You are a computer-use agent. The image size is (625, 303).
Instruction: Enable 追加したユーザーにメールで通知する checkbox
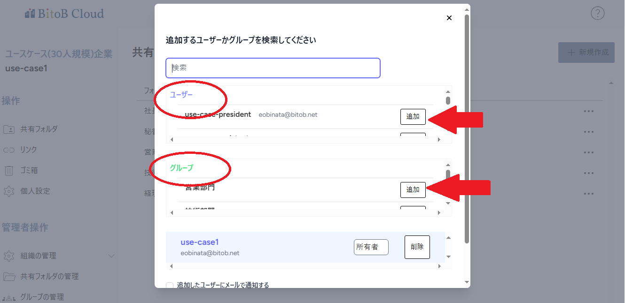click(170, 285)
